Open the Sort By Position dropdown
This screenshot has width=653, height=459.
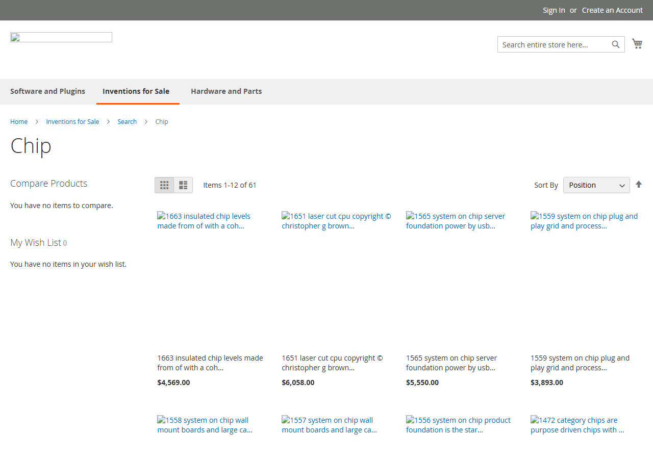(596, 185)
